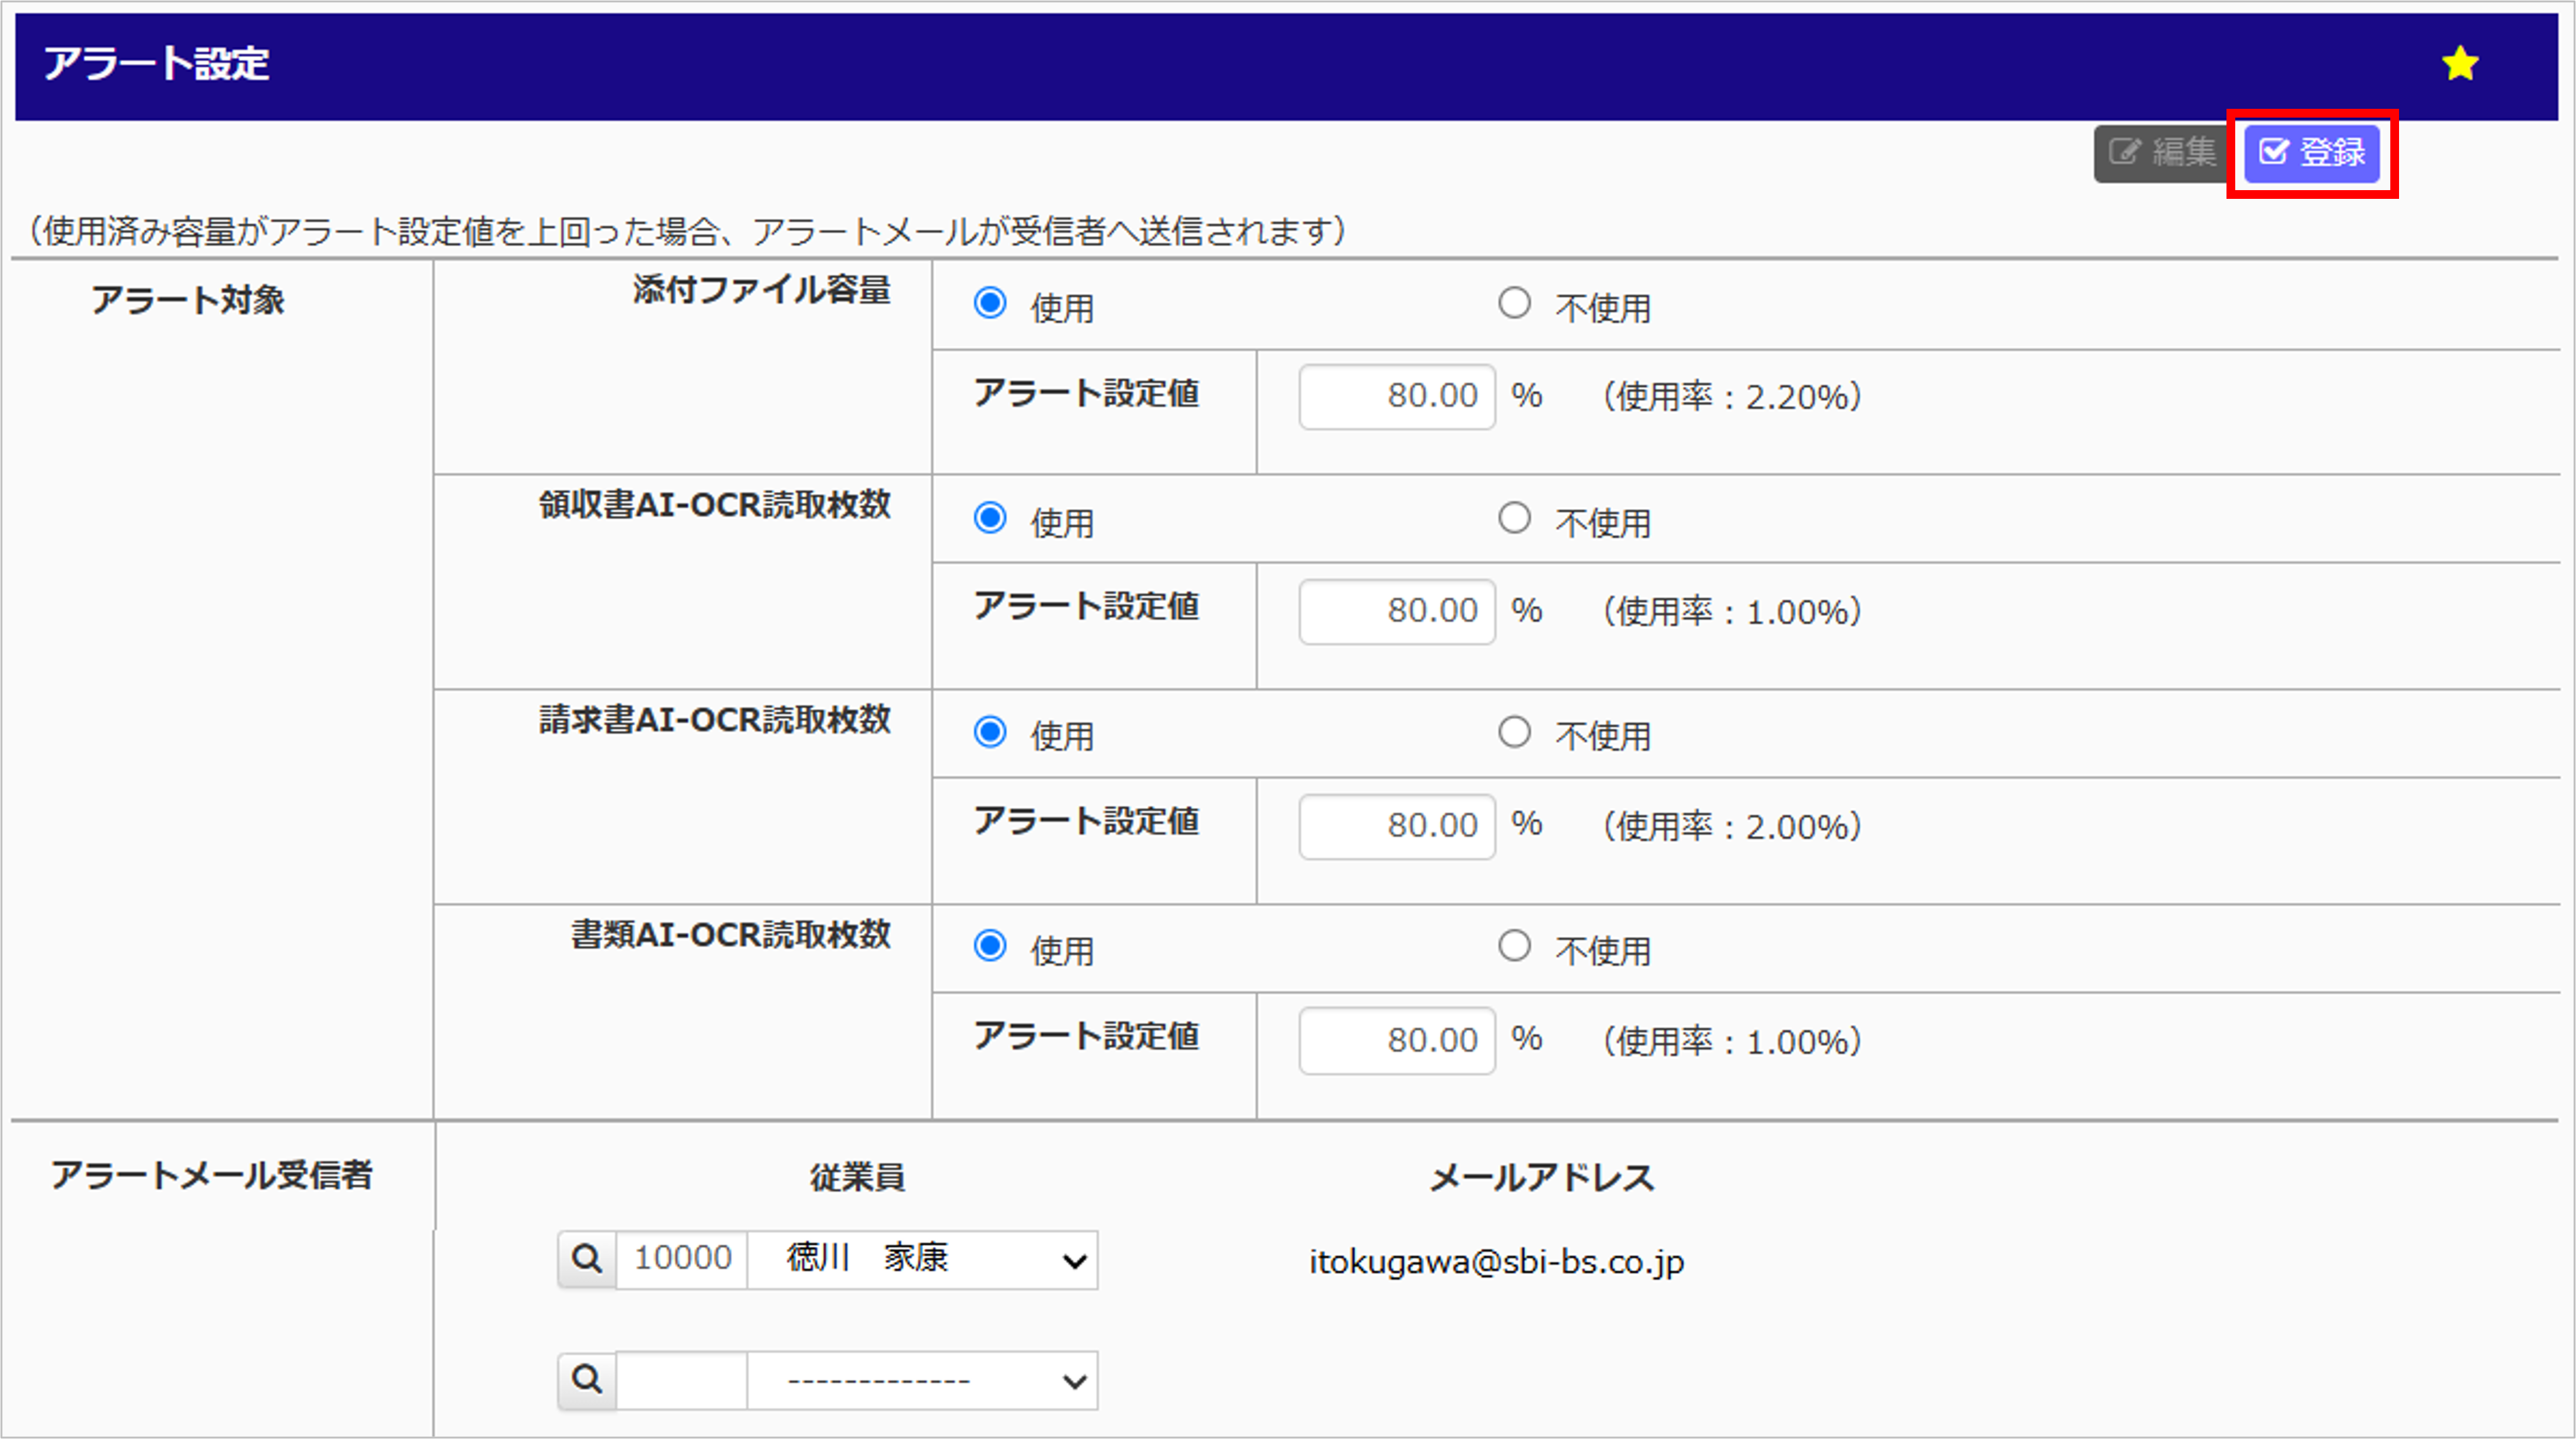2576x1439 pixels.
Task: Select 使用 for 書類AI-OCR読取枚数
Action: (x=990, y=946)
